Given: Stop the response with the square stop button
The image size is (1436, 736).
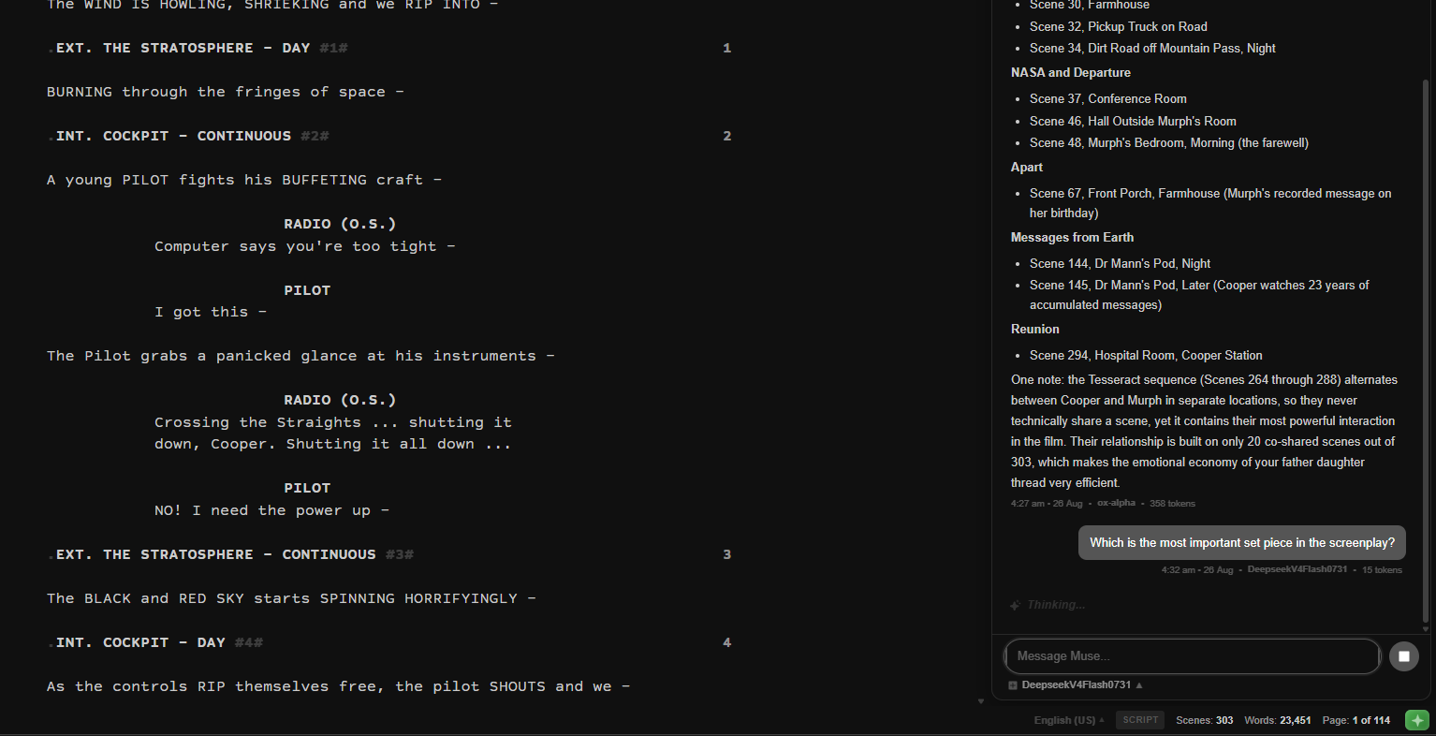Looking at the screenshot, I should click(x=1403, y=656).
